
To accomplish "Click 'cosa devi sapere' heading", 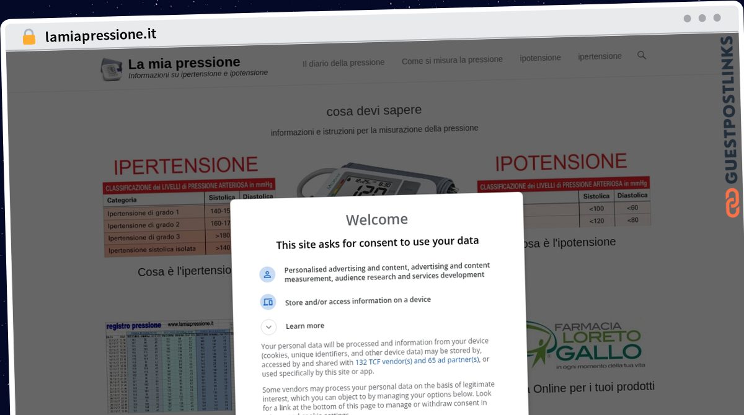I will (x=374, y=110).
